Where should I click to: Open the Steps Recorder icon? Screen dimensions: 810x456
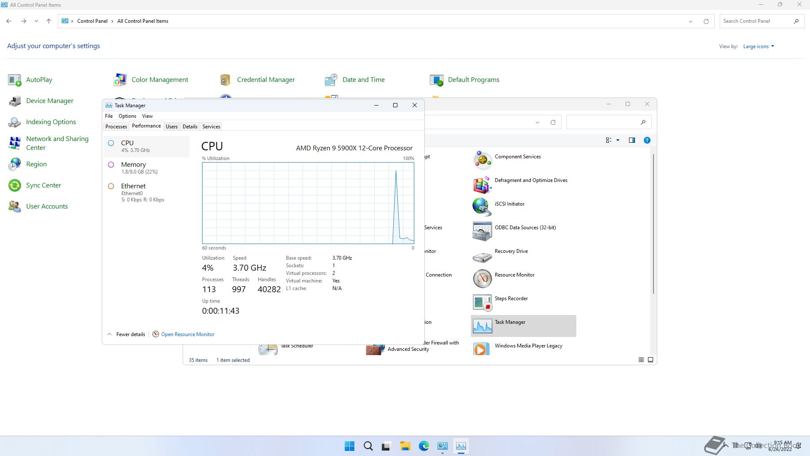tap(482, 302)
